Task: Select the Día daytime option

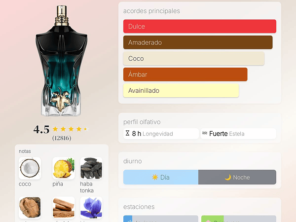Action: [x=161, y=177]
